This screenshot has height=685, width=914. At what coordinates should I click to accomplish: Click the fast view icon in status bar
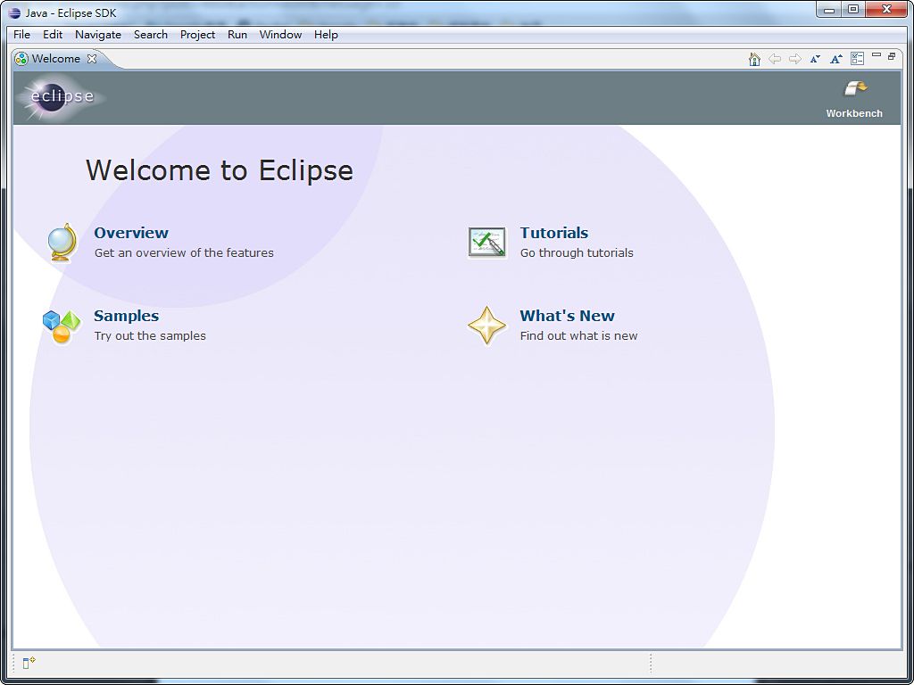[x=29, y=663]
